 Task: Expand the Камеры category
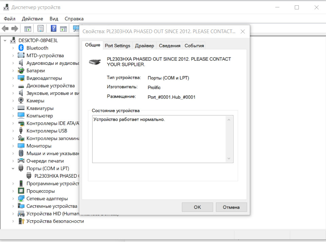pyautogui.click(x=13, y=101)
